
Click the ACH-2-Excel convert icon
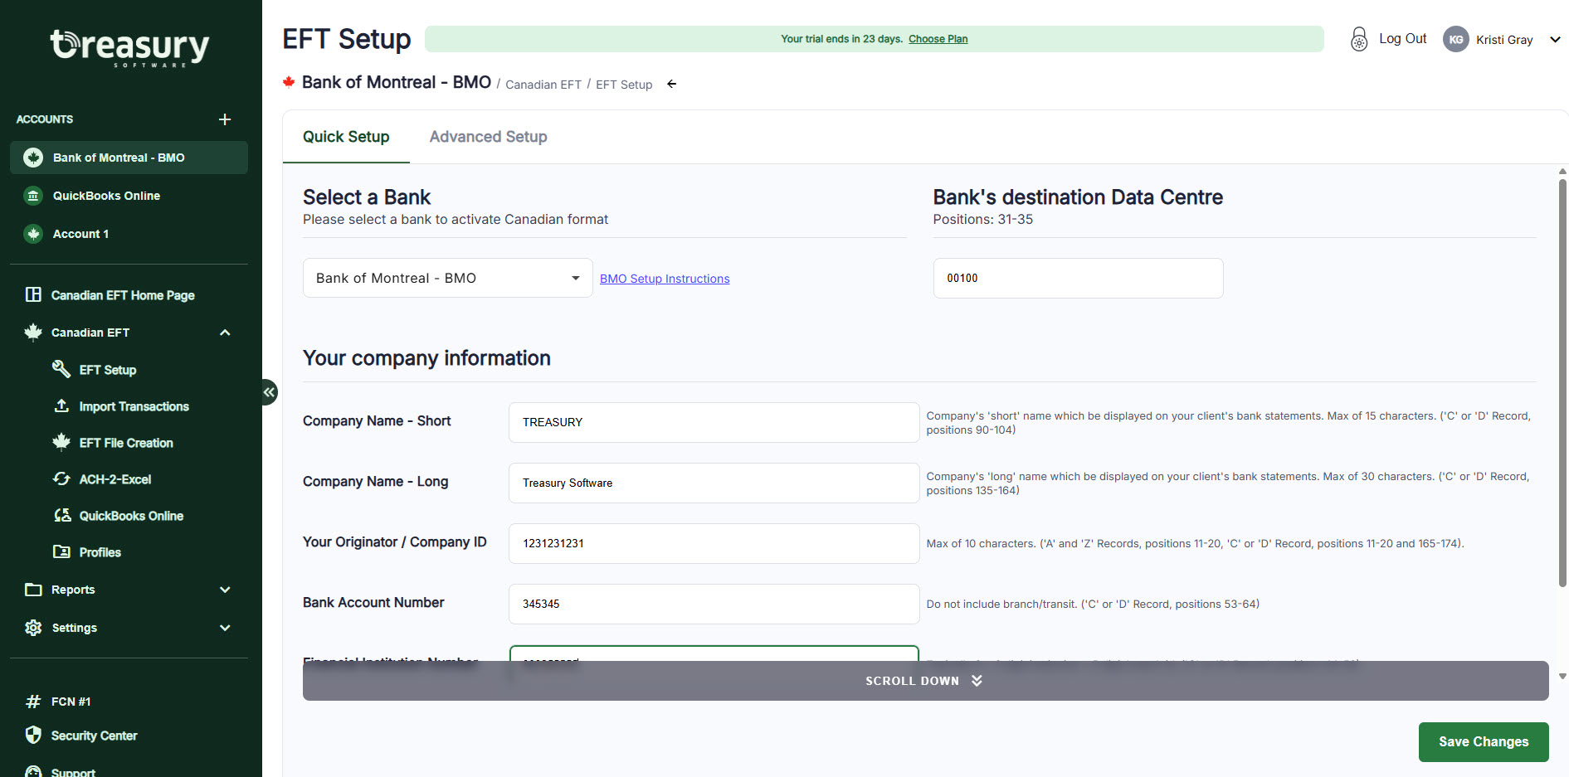pyautogui.click(x=61, y=478)
